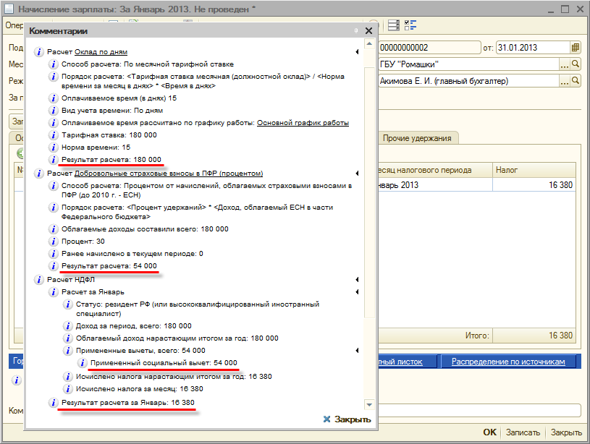Open Распределение по источникам link
Image resolution: width=590 pixels, height=444 pixels.
point(508,362)
